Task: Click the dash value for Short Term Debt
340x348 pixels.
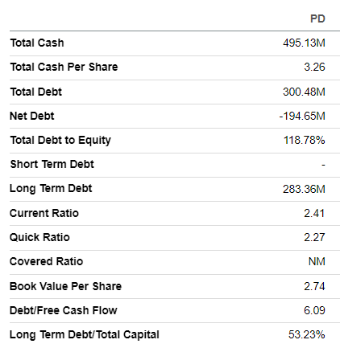Action: (323, 165)
